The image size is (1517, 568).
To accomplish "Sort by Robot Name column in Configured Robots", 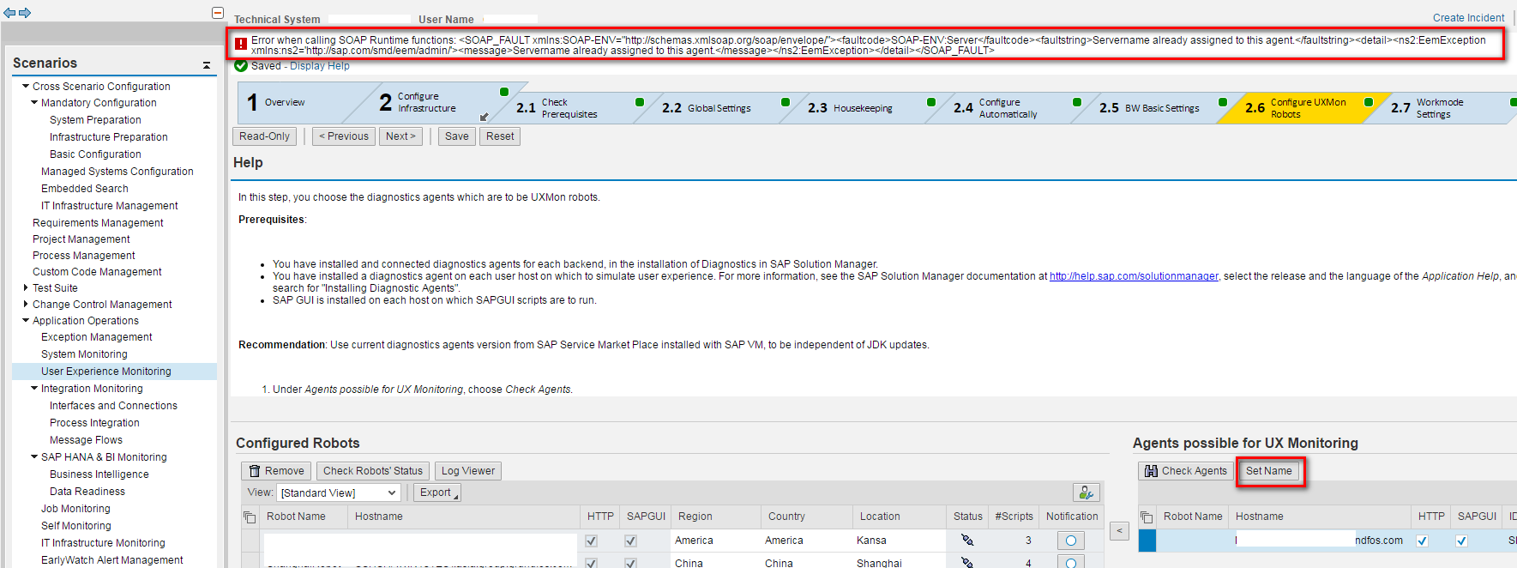I will [296, 517].
